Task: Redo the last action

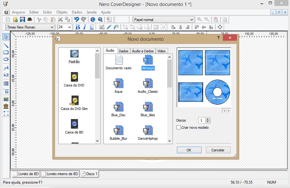Action: tap(84, 19)
